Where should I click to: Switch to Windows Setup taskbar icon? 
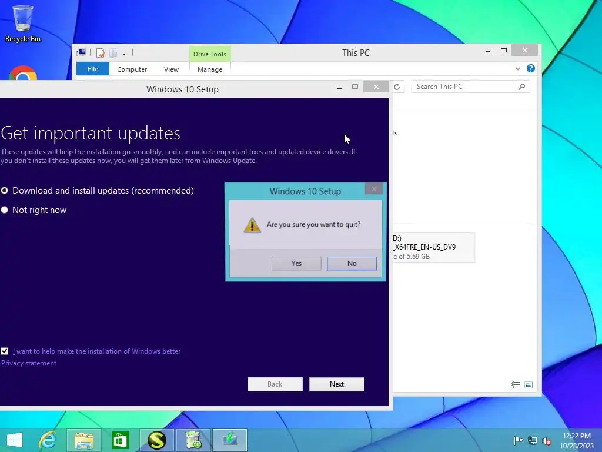(x=230, y=440)
